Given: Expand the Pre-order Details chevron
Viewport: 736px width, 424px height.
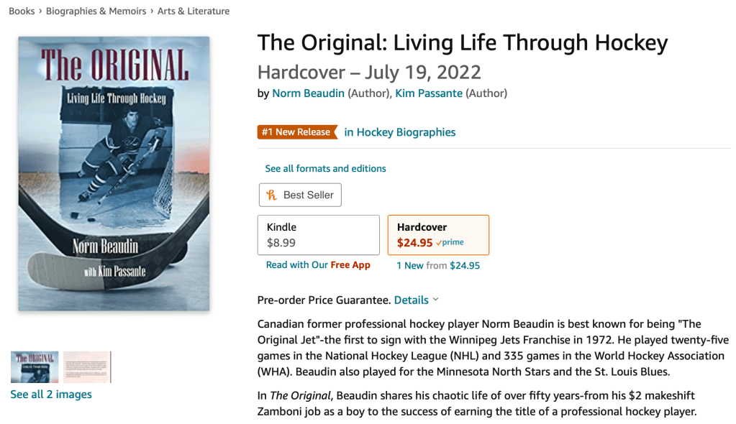Looking at the screenshot, I should 436,300.
